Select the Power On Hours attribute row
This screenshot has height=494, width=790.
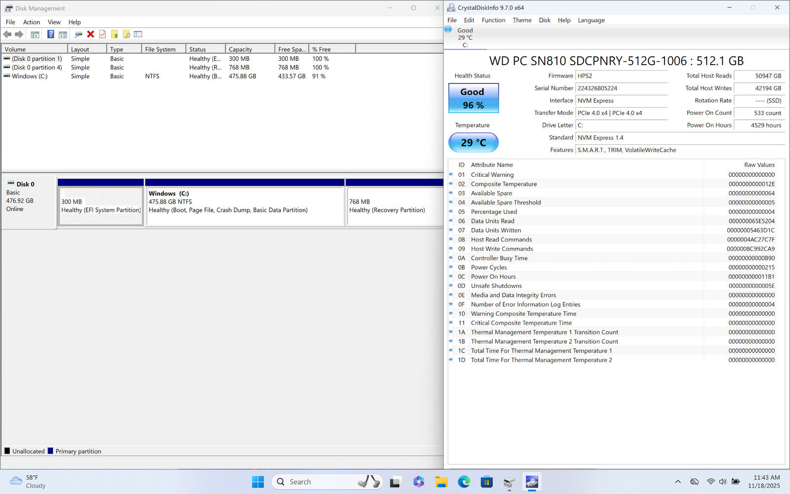[x=494, y=277]
